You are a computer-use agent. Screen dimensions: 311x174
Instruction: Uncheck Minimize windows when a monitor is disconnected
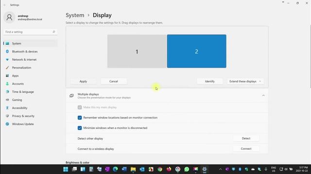pos(80,128)
